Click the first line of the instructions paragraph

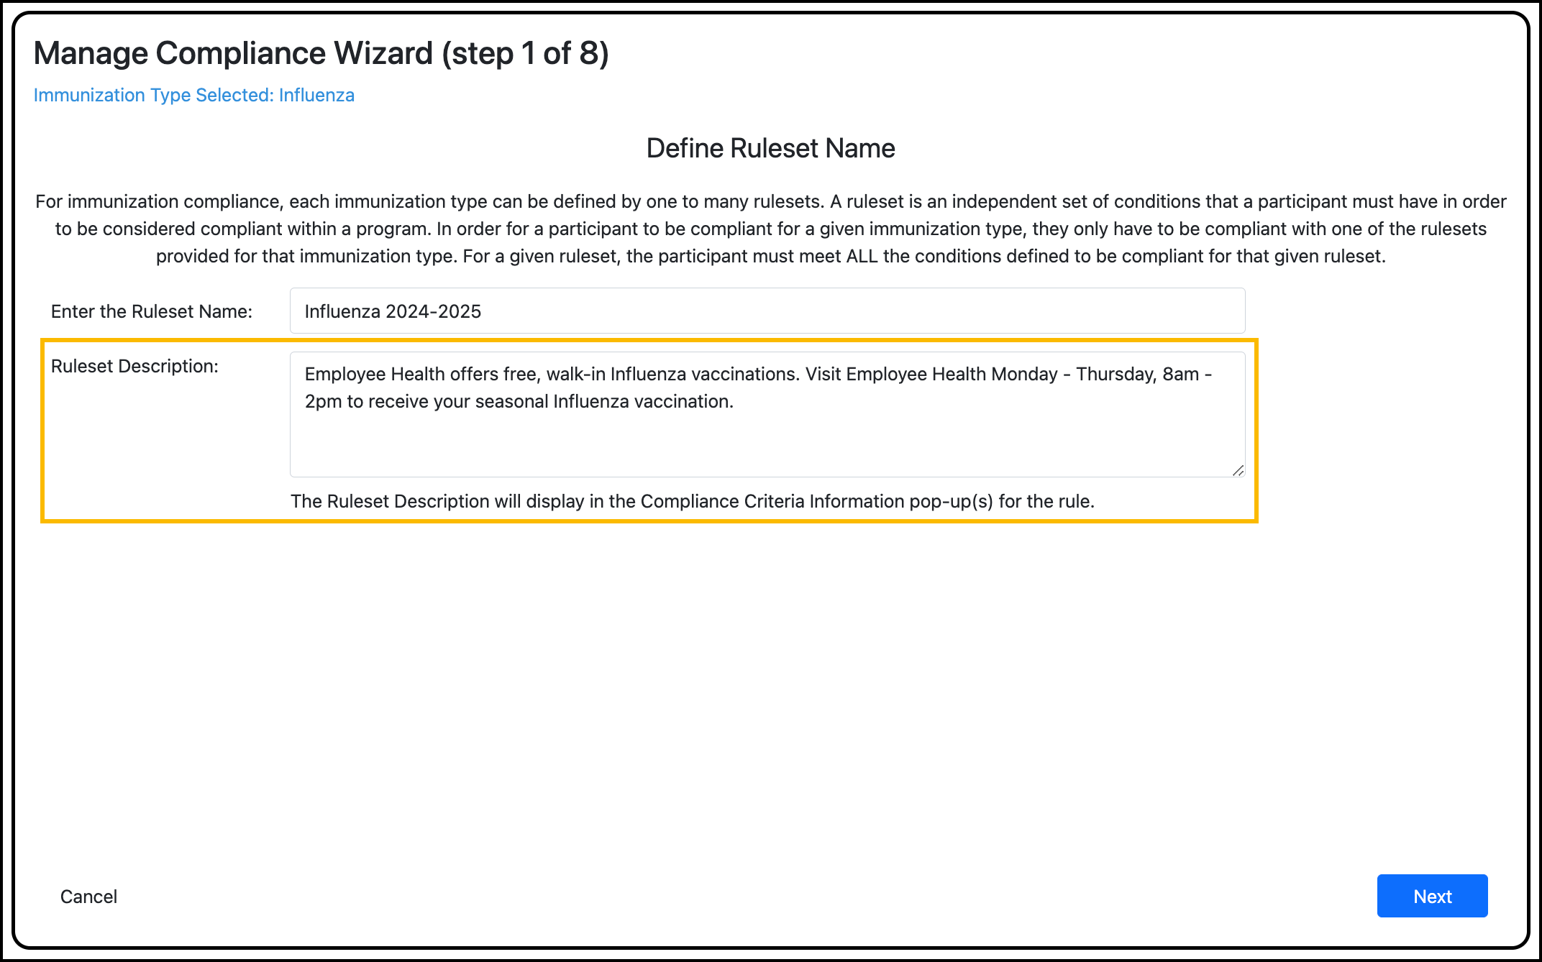pyautogui.click(x=770, y=201)
